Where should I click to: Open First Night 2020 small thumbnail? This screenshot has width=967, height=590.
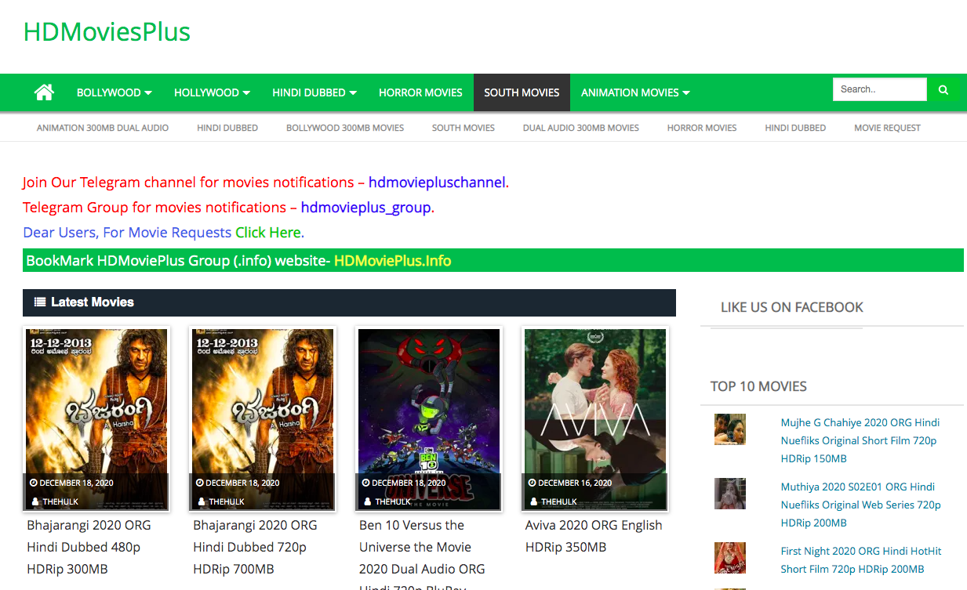(729, 559)
